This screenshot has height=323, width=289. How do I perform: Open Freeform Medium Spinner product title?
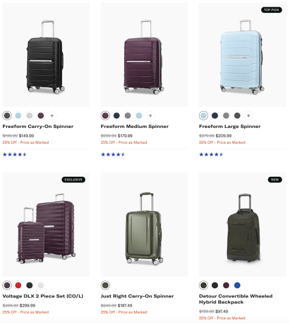point(134,126)
